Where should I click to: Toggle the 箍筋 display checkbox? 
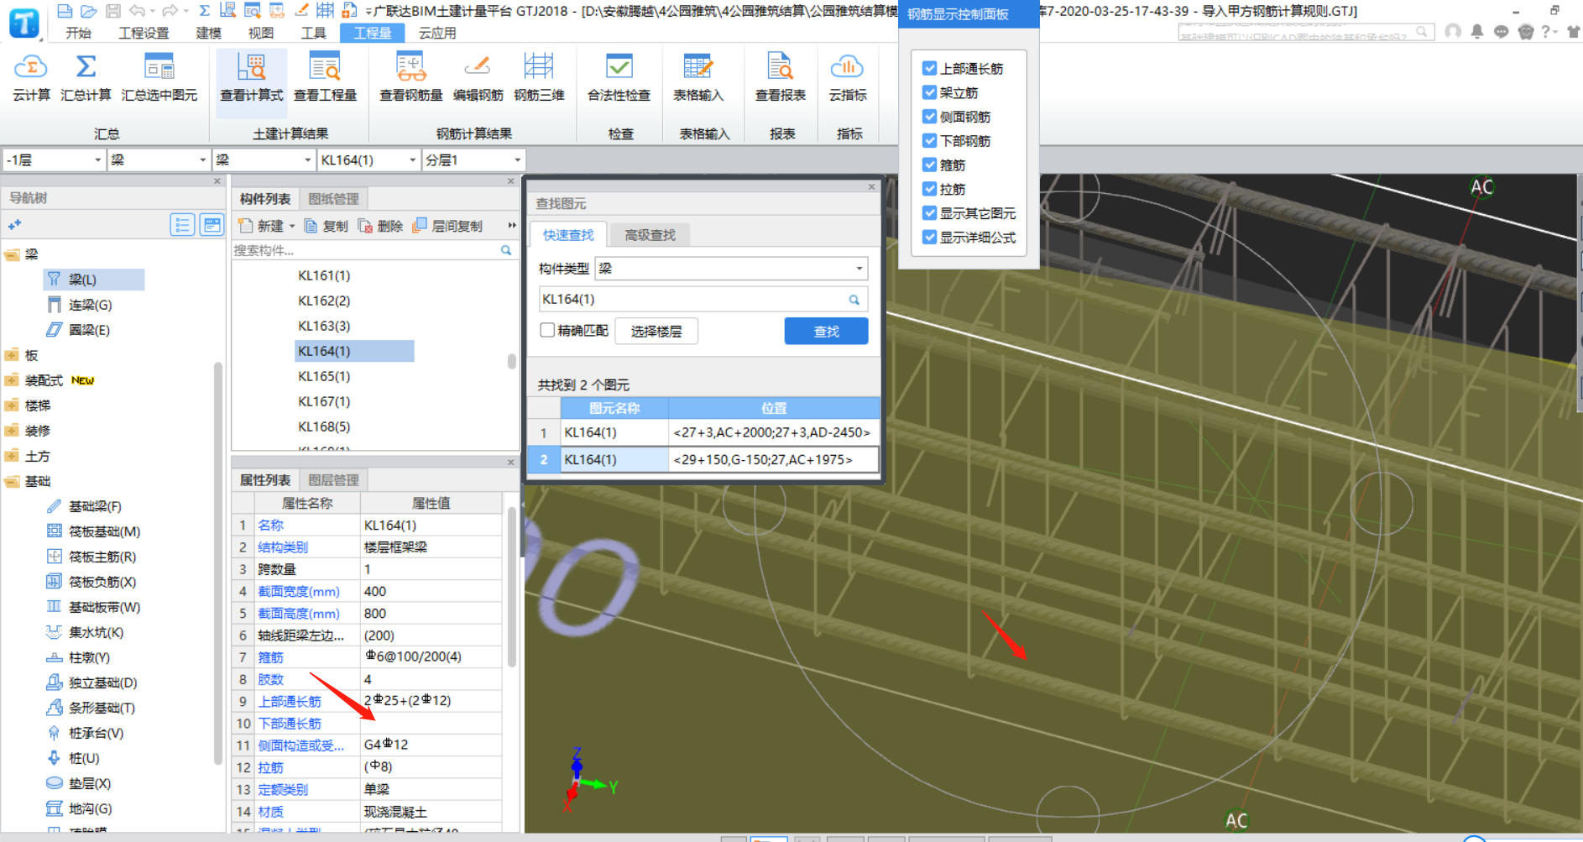click(x=929, y=165)
